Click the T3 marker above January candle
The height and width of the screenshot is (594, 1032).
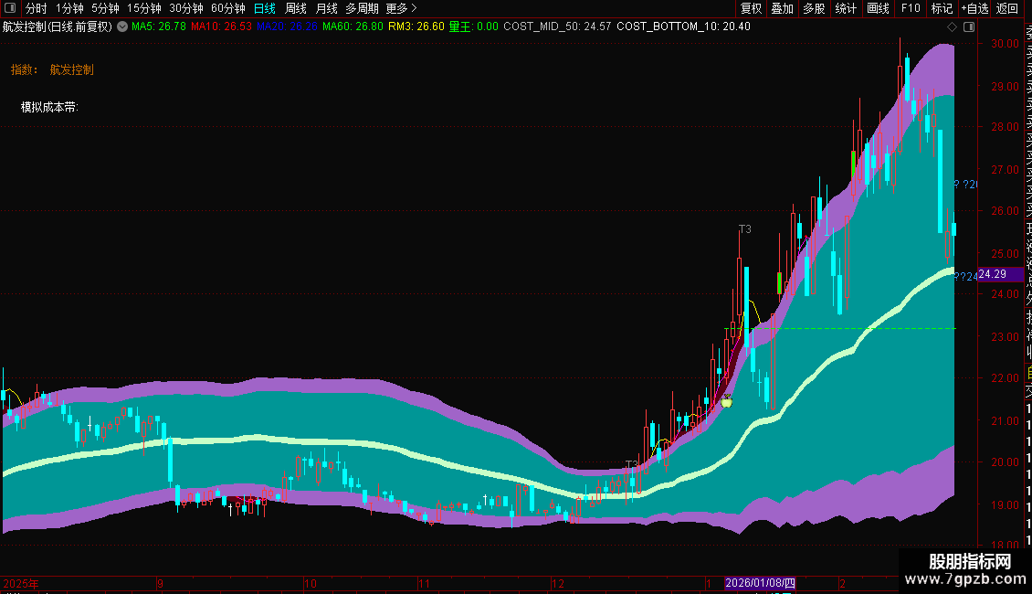pos(744,229)
